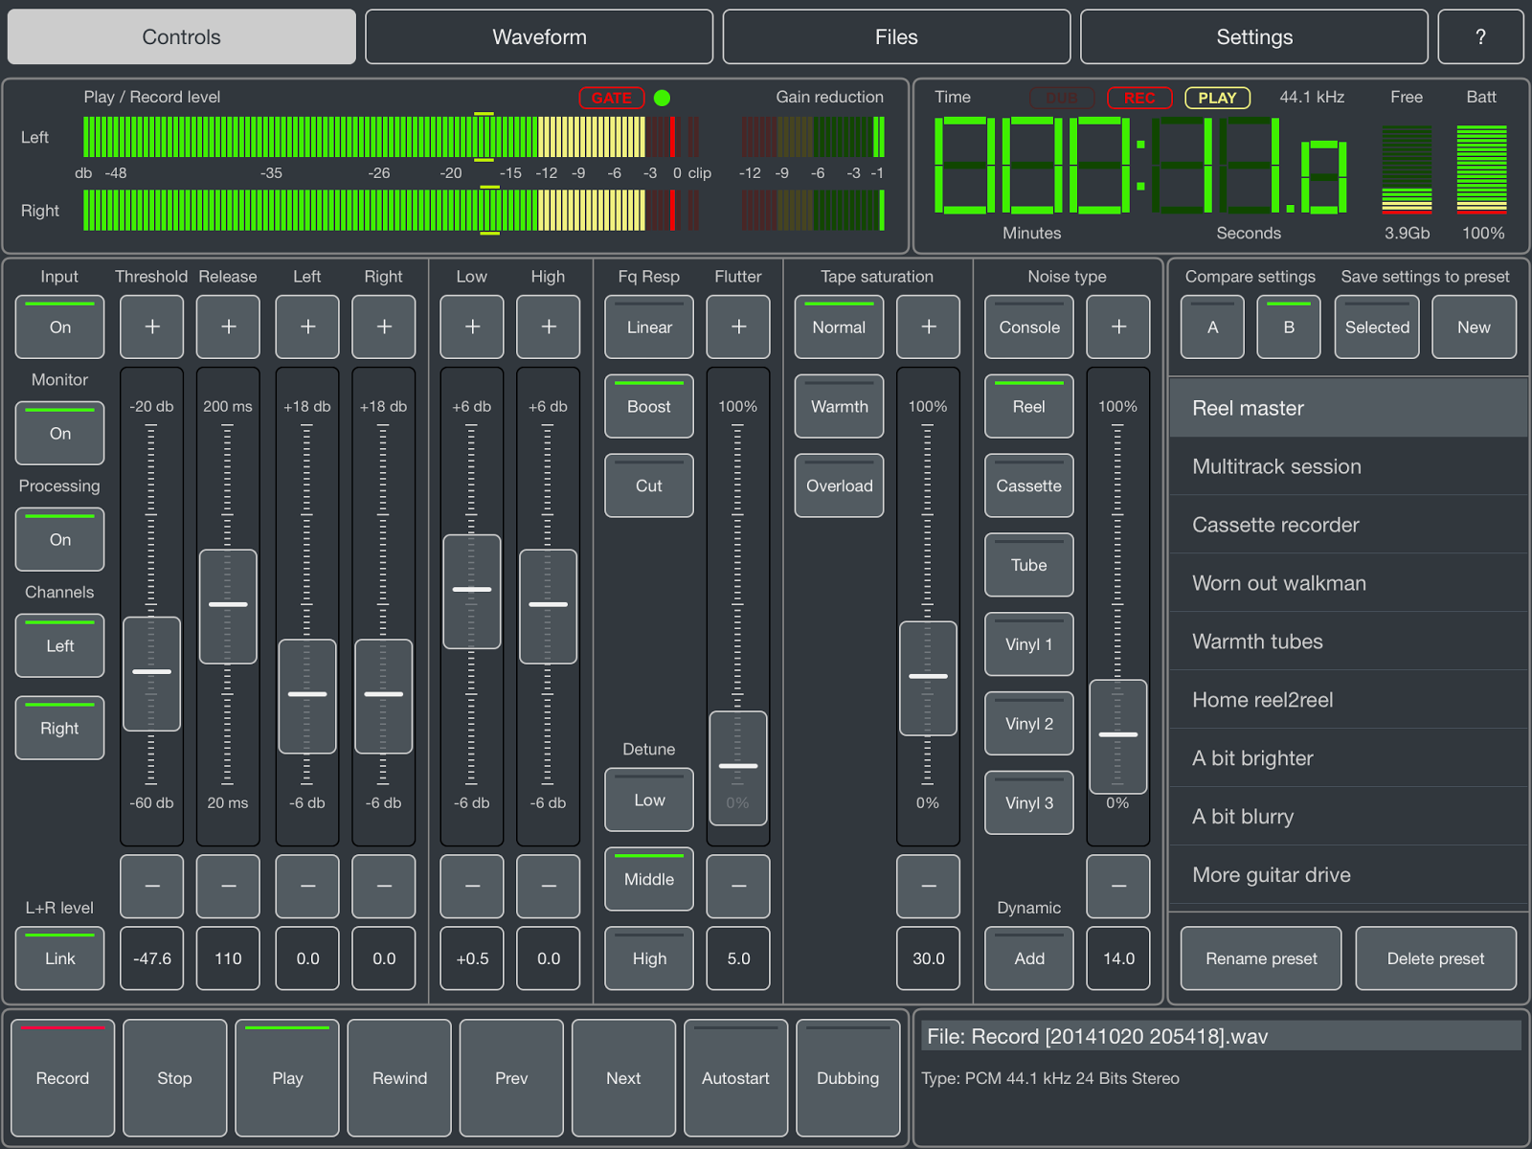Decrease Threshold with its minus button

(x=152, y=886)
